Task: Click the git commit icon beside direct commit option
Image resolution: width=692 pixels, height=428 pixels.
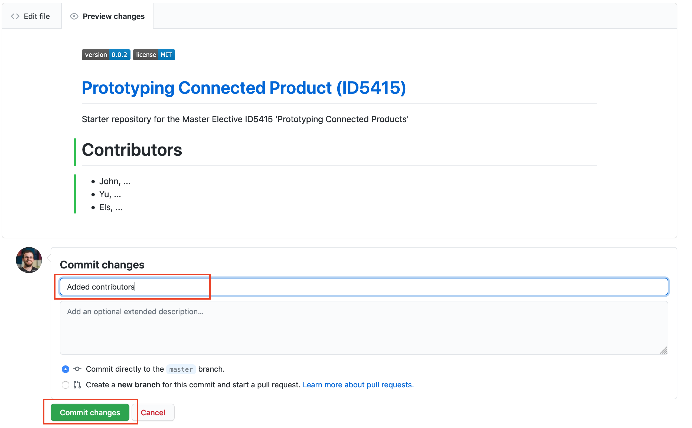Action: click(x=77, y=369)
